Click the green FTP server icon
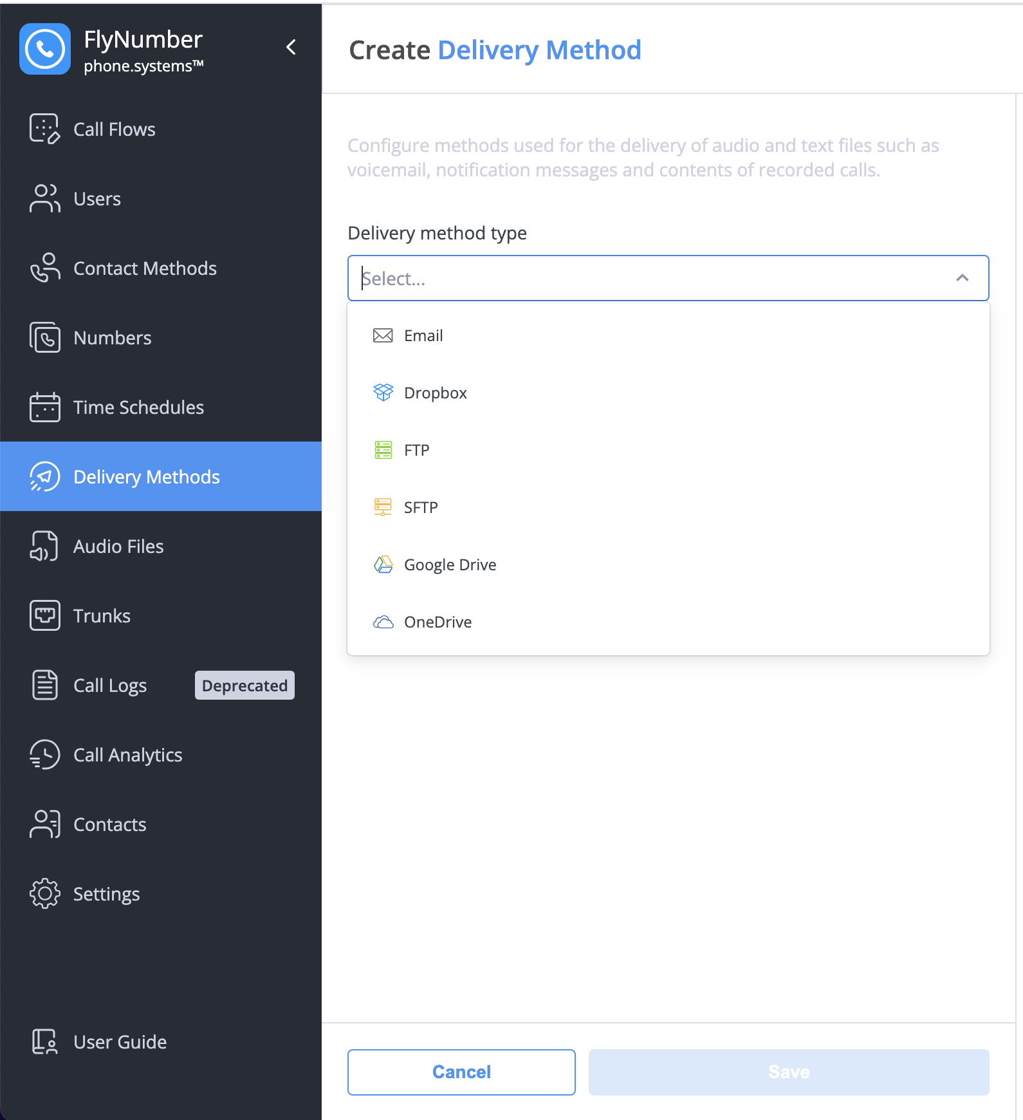1023x1120 pixels. (x=383, y=449)
